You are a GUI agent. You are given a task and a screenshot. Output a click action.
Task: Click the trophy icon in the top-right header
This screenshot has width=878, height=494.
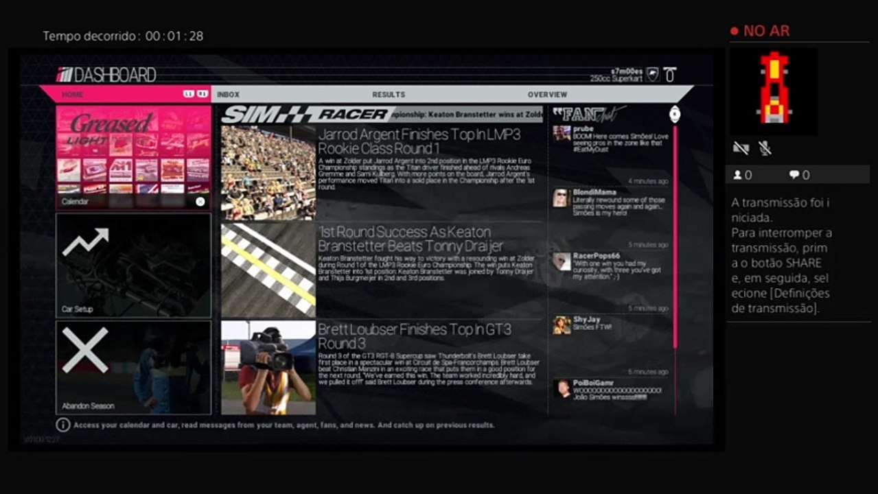click(x=670, y=75)
